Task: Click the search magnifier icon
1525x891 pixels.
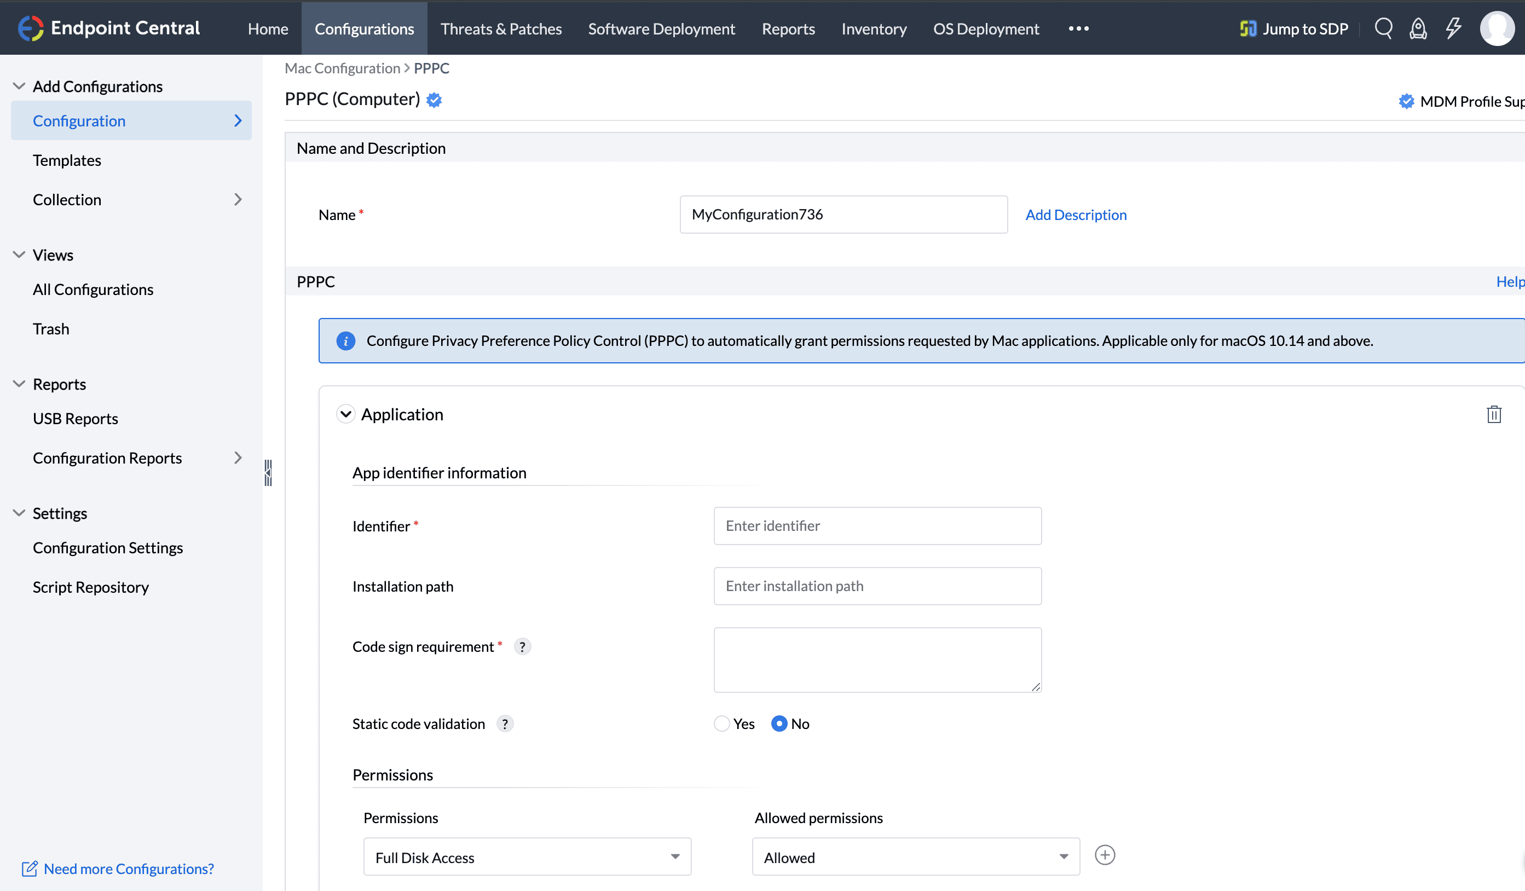Action: coord(1383,28)
